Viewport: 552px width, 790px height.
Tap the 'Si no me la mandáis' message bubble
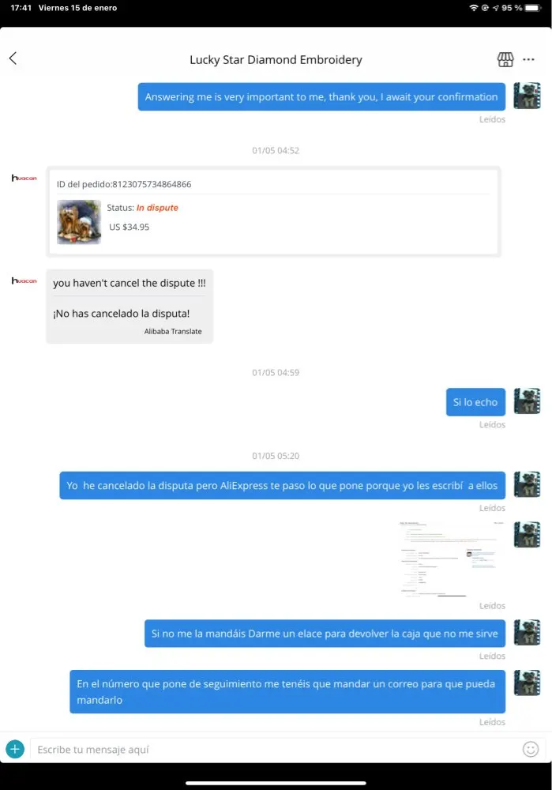coord(325,634)
